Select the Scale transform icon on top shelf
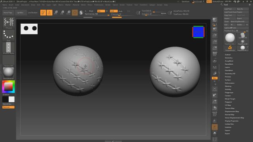 tap(62, 13)
